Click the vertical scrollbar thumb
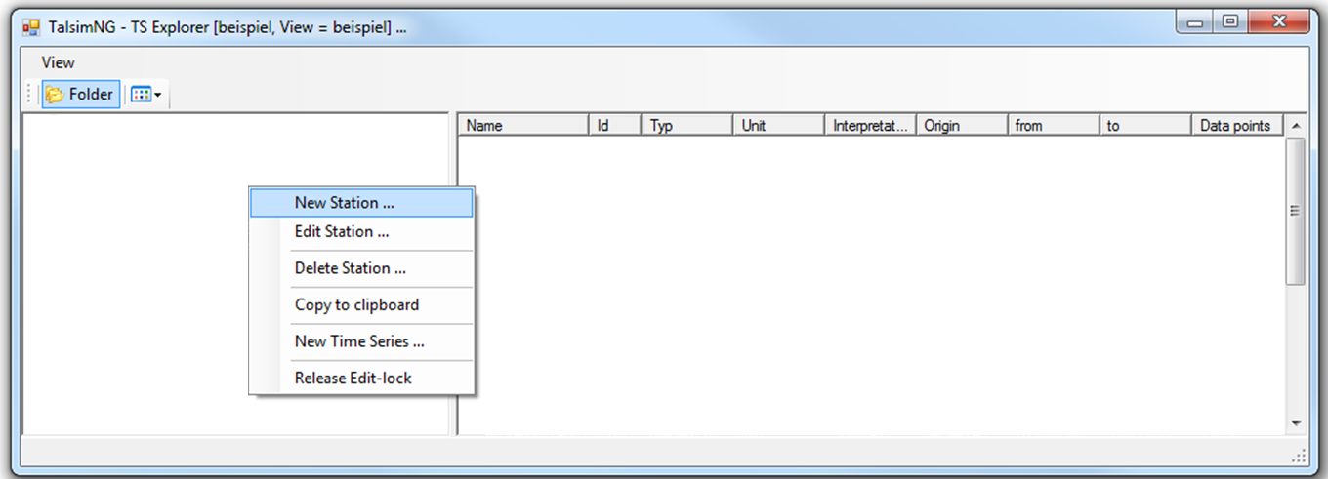 pos(1296,211)
